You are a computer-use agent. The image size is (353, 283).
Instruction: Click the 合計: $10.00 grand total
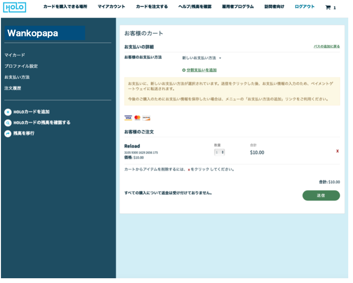[x=330, y=182]
